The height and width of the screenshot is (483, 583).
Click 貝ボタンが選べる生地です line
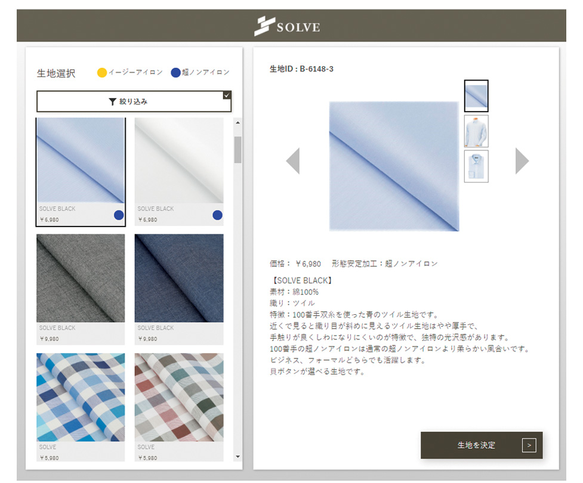[317, 371]
